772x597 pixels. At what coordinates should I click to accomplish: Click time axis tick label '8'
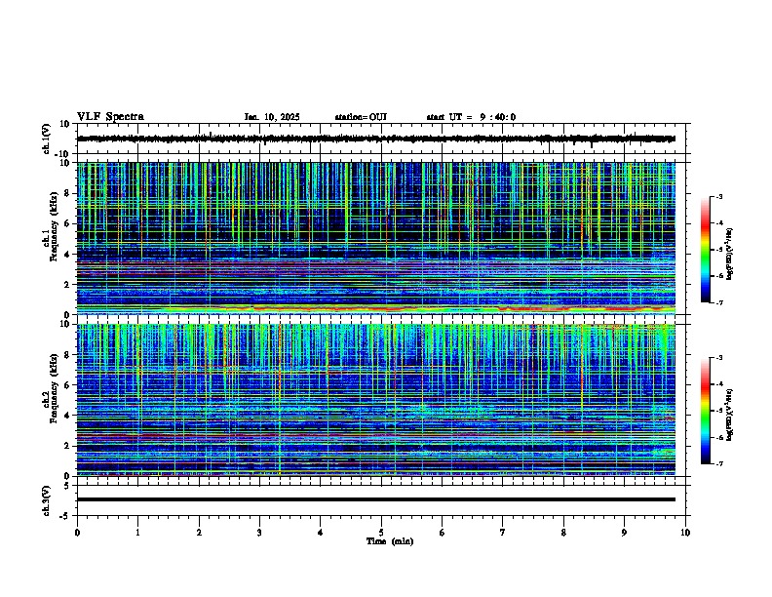pos(563,533)
